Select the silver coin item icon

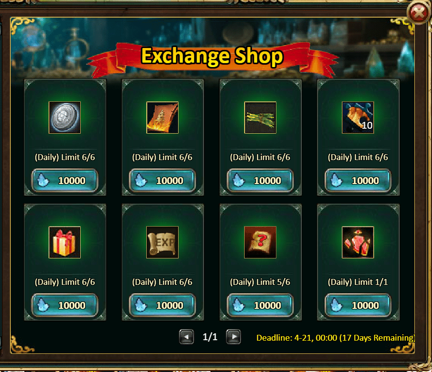65,117
